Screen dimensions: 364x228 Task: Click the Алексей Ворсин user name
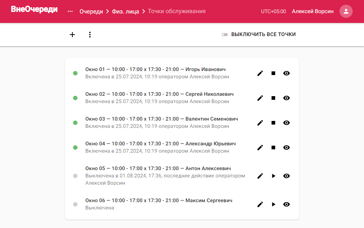312,11
